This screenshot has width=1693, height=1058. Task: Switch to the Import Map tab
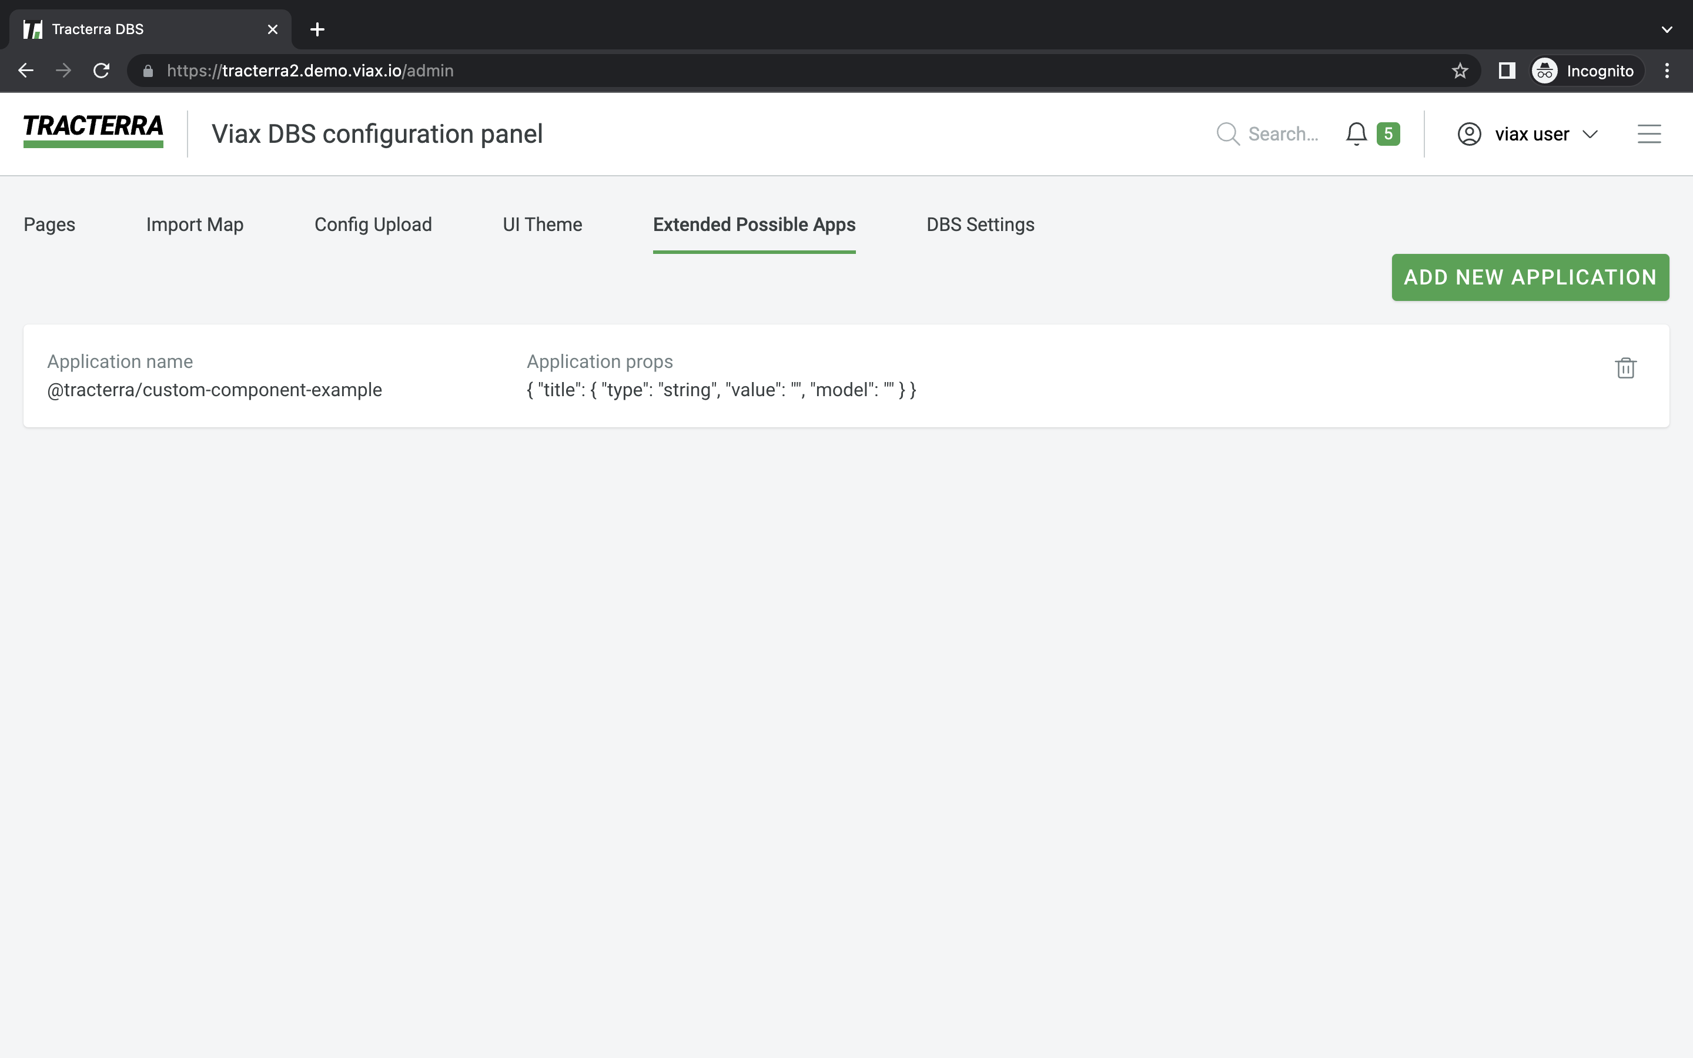click(x=195, y=225)
